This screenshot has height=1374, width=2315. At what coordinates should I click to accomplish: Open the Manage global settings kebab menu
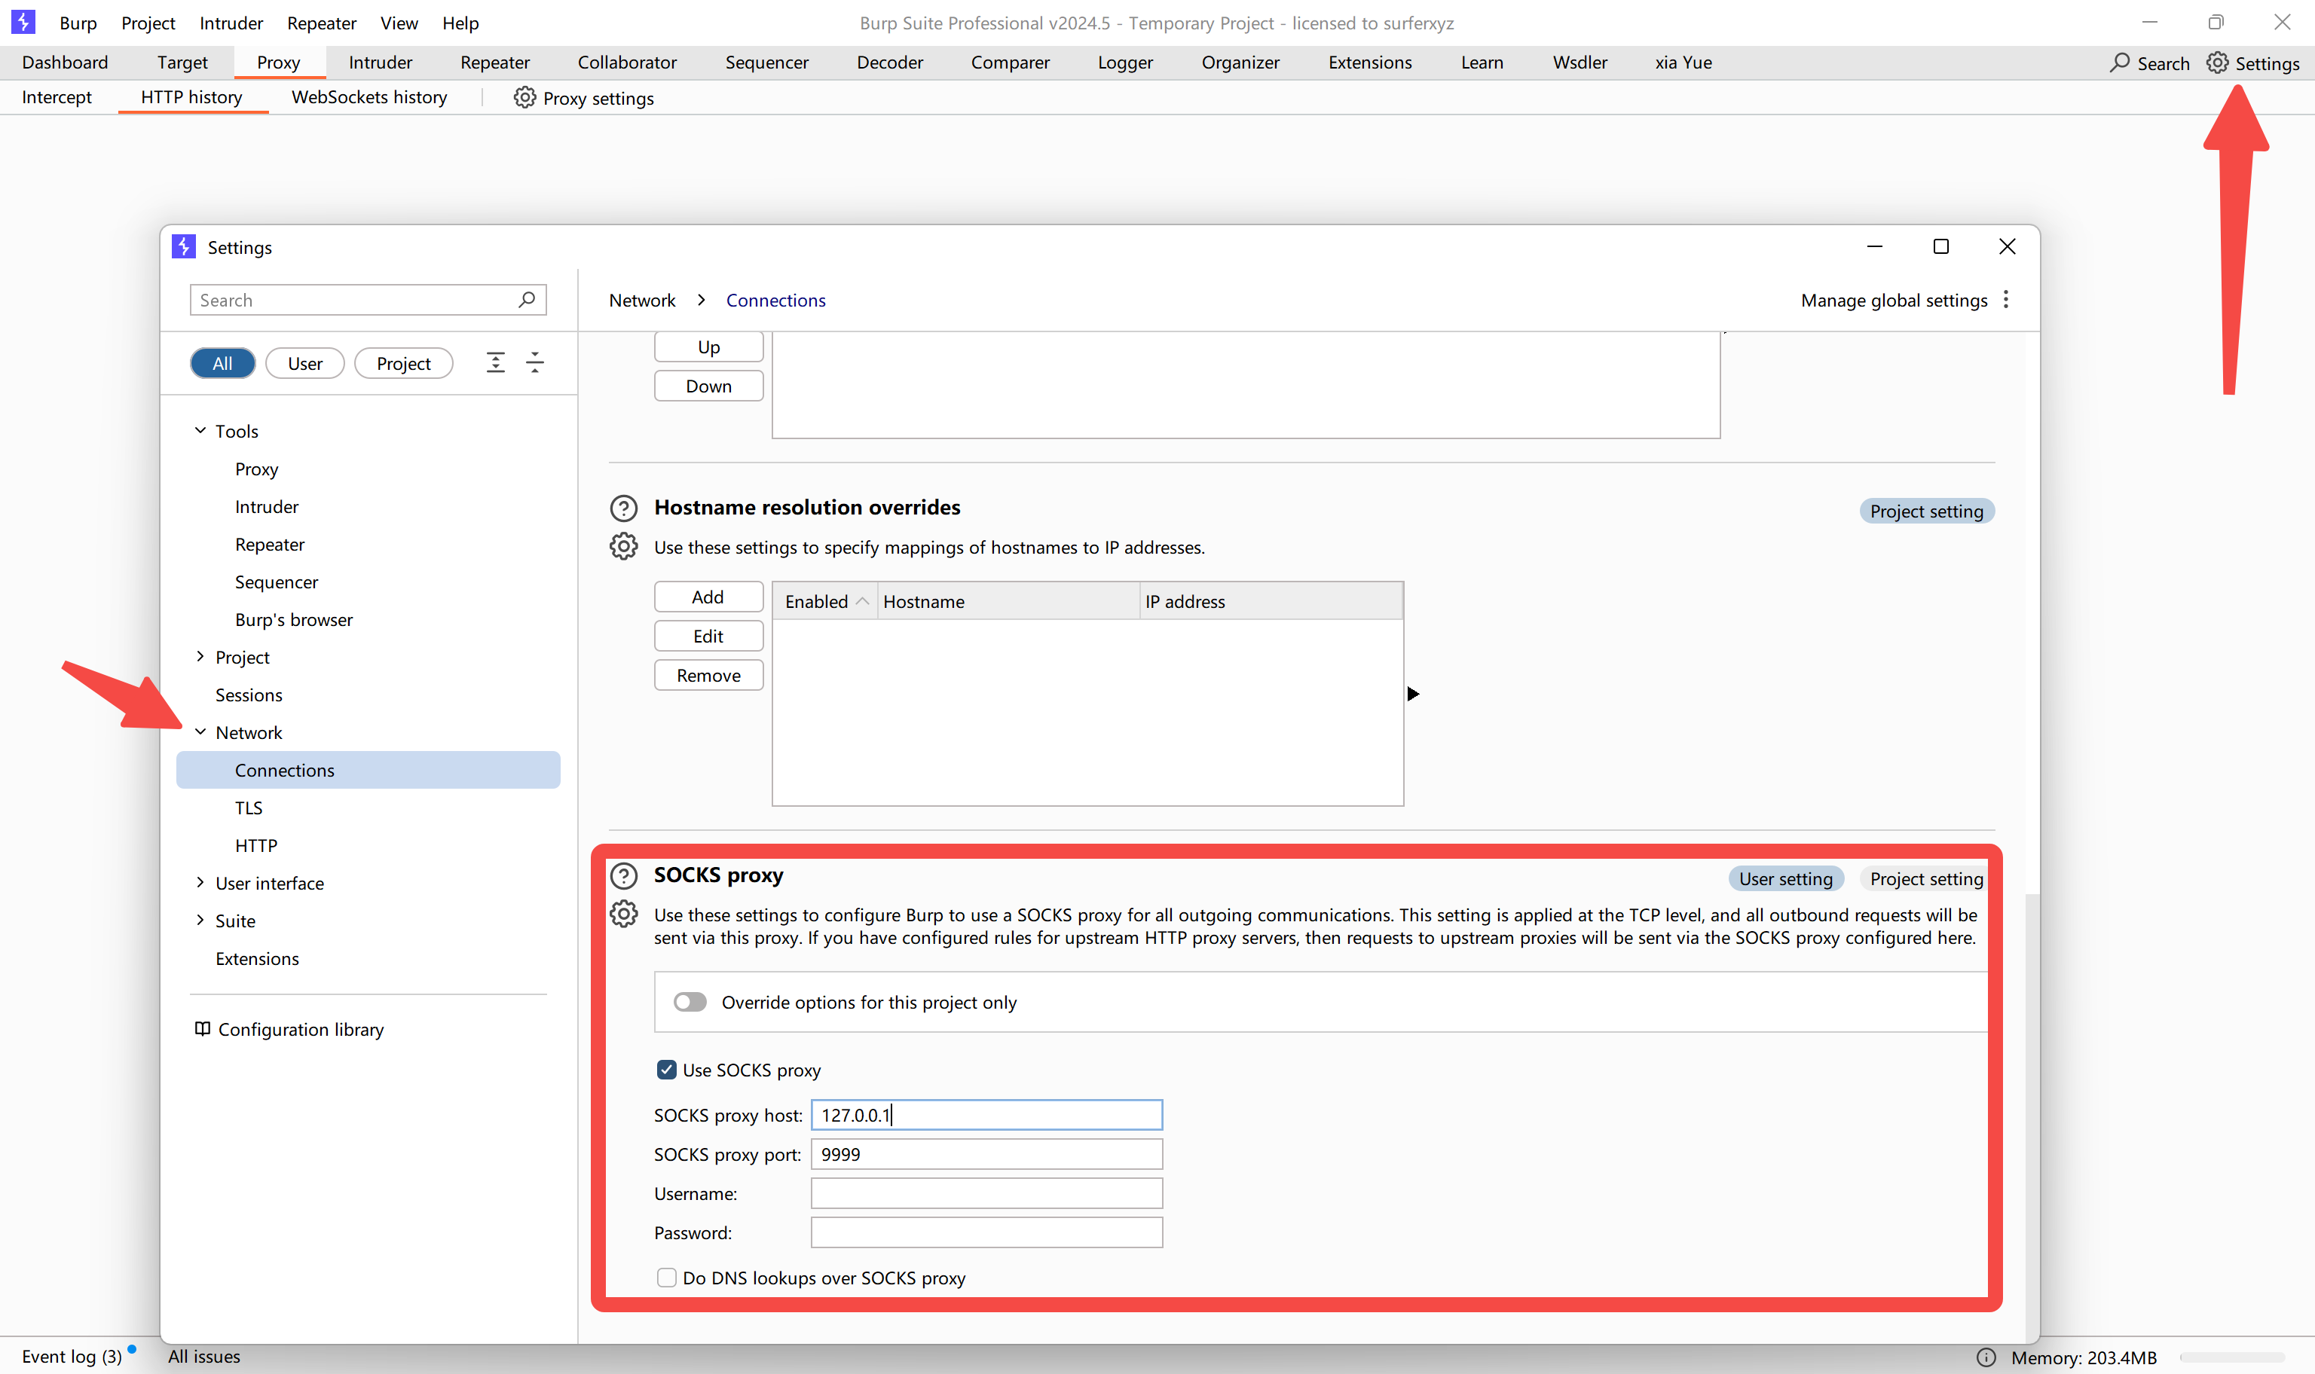tap(2006, 299)
